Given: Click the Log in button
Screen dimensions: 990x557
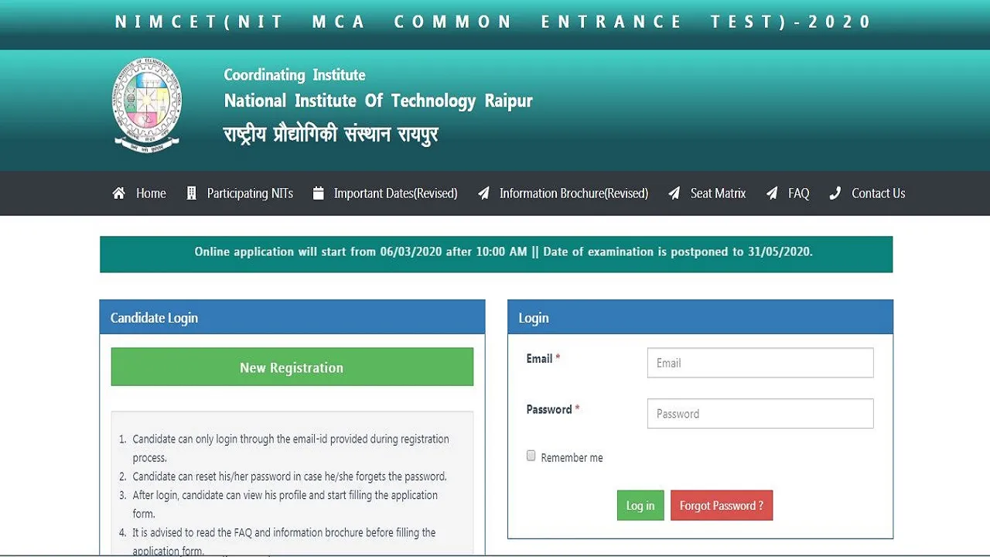Looking at the screenshot, I should (640, 505).
